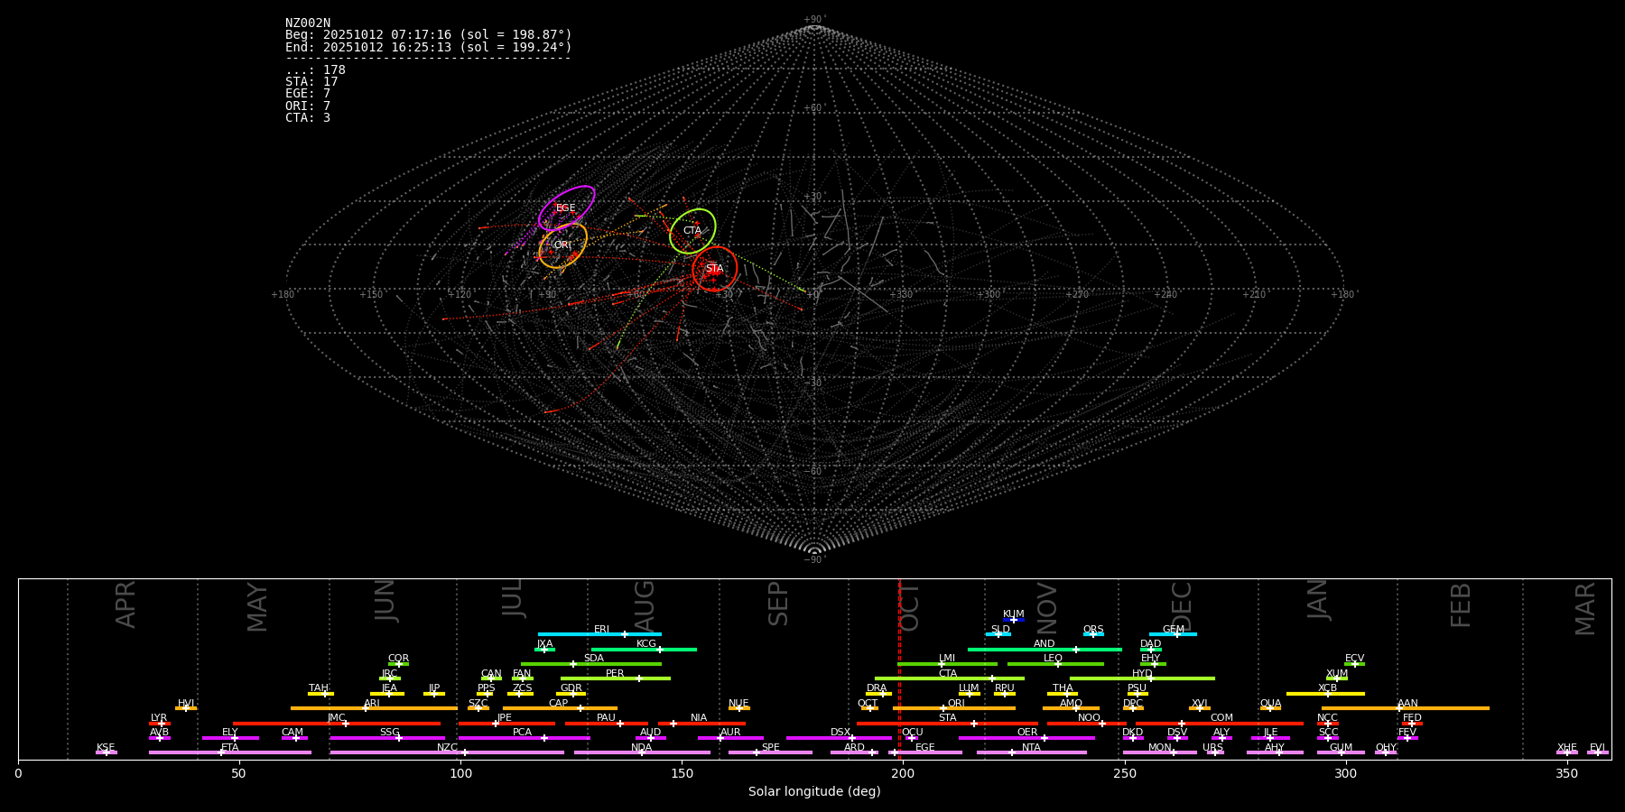Click the +90° label at map top
The height and width of the screenshot is (812, 1625).
[814, 20]
